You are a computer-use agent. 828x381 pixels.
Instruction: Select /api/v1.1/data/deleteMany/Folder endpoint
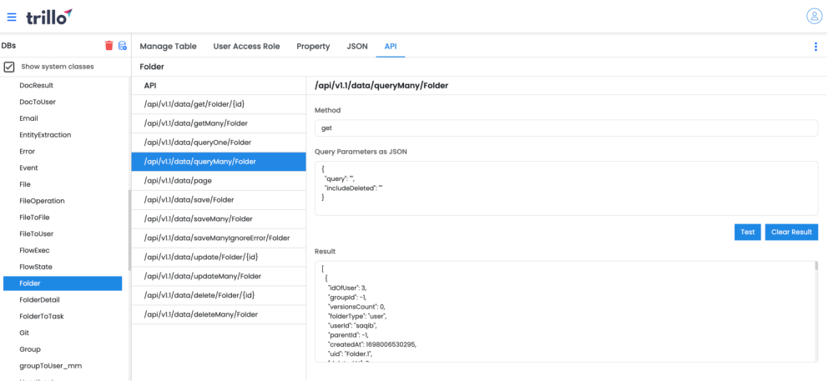(219, 314)
